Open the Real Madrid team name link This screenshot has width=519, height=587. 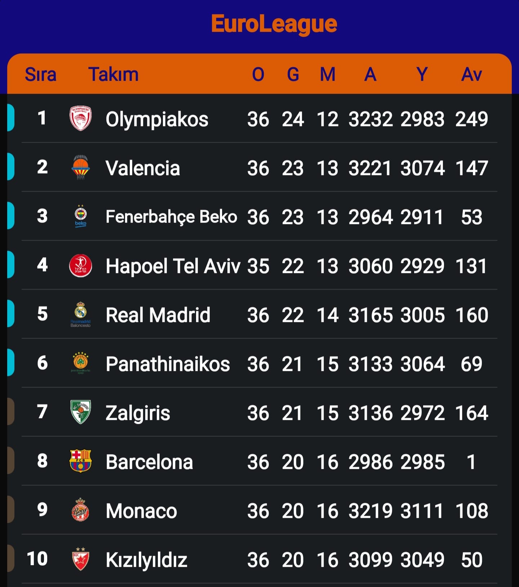[158, 315]
